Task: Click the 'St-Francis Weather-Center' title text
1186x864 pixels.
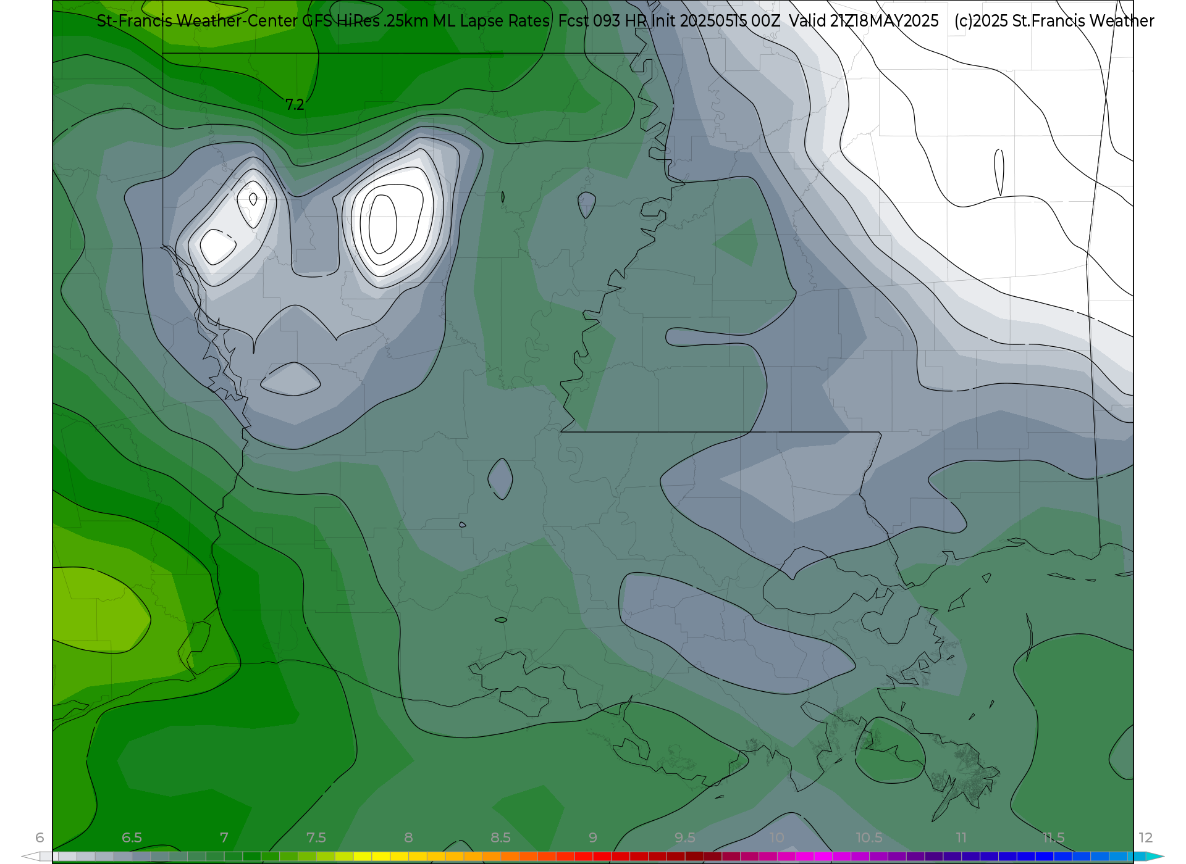Action: pyautogui.click(x=198, y=21)
